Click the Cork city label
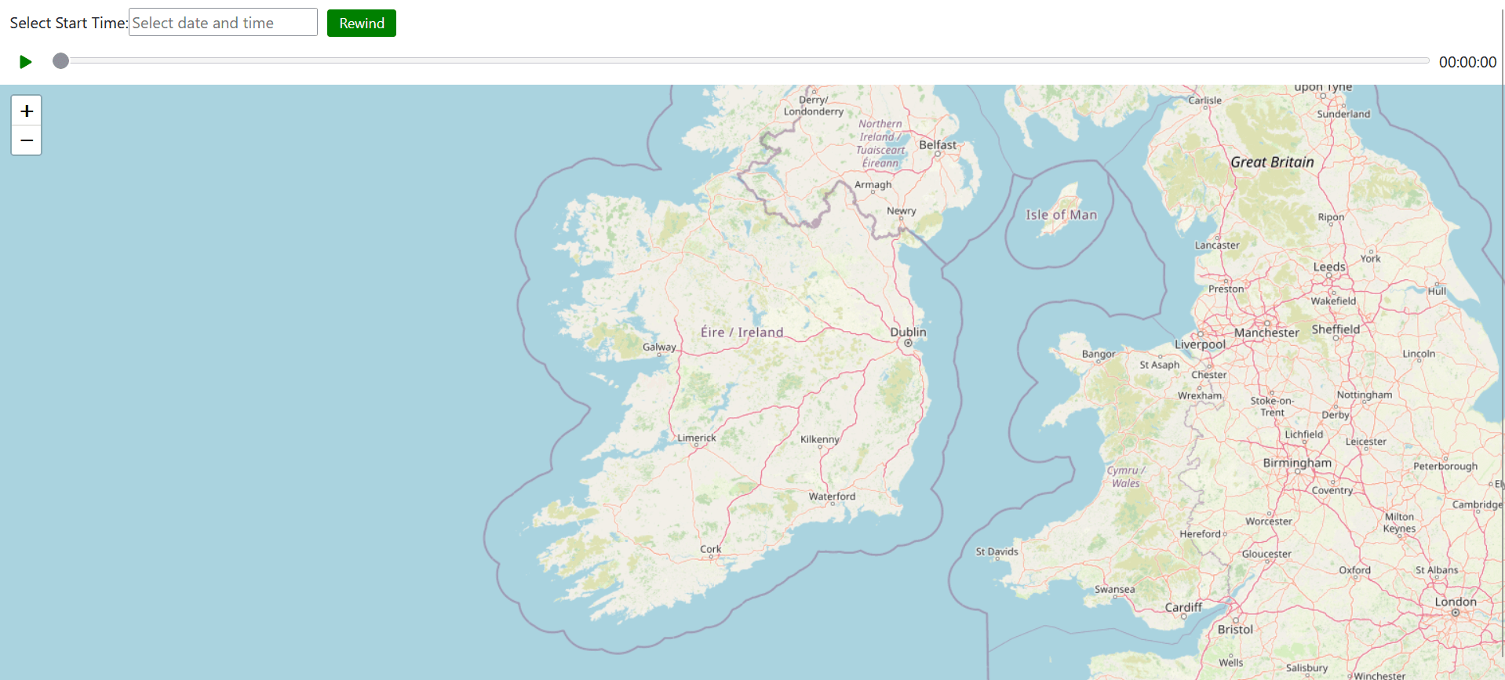 (711, 549)
